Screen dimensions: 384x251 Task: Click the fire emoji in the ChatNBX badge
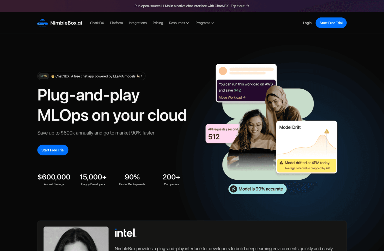tap(53, 76)
